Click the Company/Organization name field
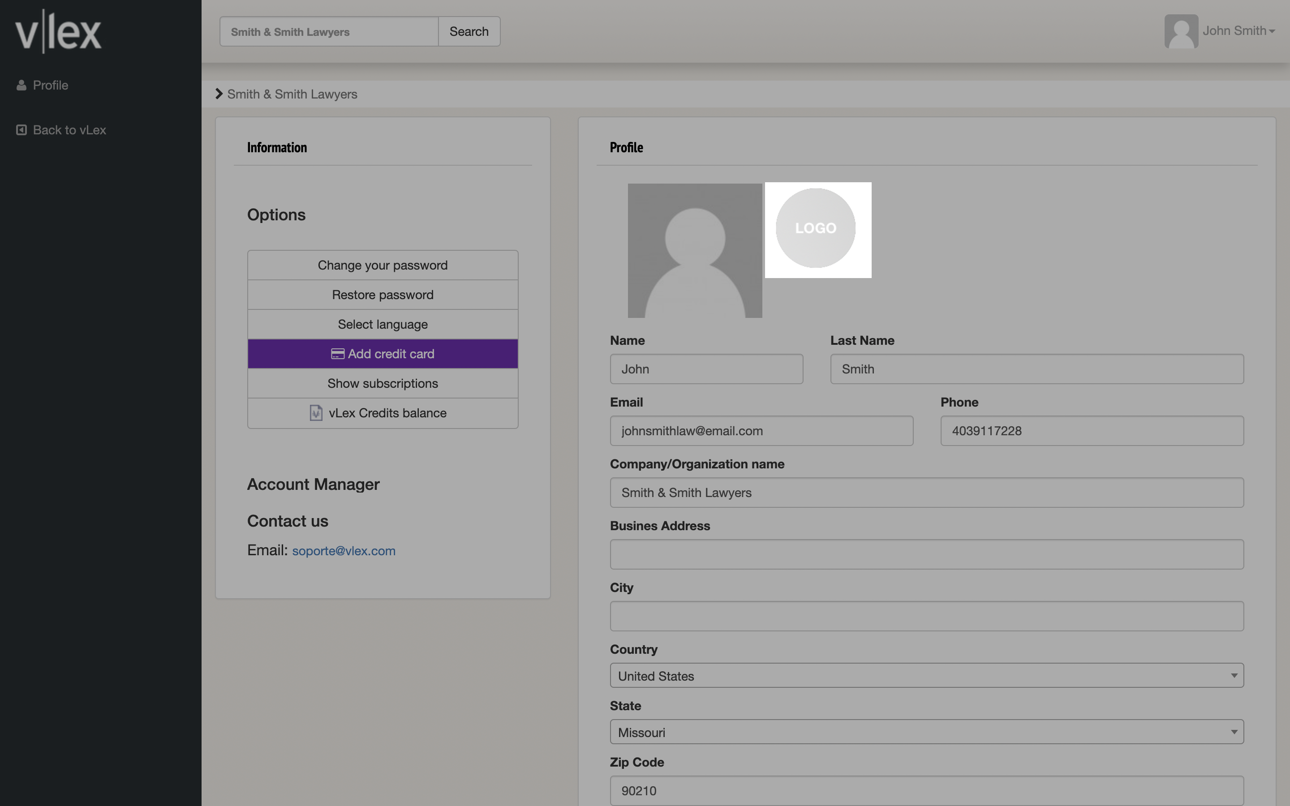Image resolution: width=1290 pixels, height=806 pixels. [x=927, y=493]
